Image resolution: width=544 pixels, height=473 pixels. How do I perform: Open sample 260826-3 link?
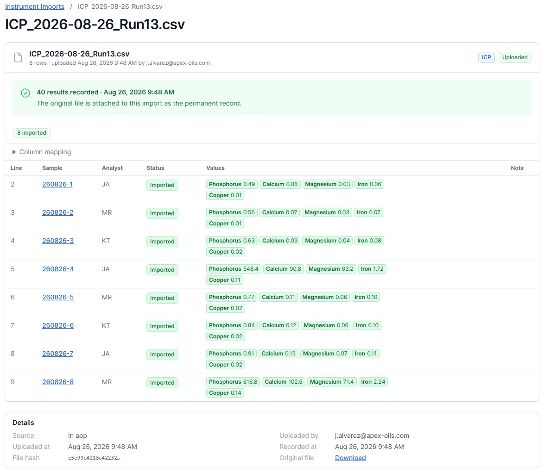tap(58, 241)
